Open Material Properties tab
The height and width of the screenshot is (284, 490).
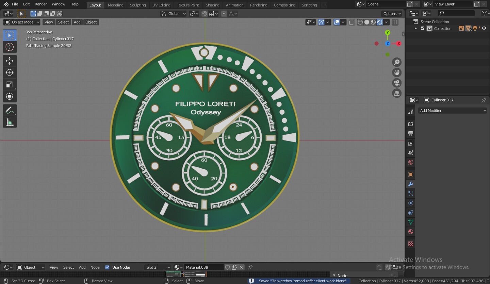point(411,232)
